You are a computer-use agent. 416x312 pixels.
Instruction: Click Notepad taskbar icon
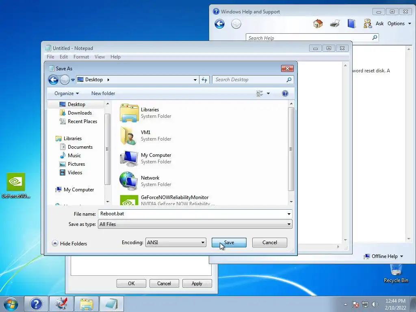pyautogui.click(x=112, y=304)
